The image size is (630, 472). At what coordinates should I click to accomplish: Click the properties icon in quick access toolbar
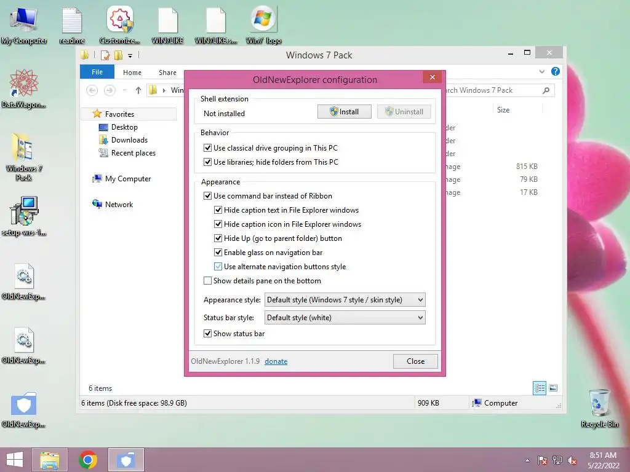(105, 55)
